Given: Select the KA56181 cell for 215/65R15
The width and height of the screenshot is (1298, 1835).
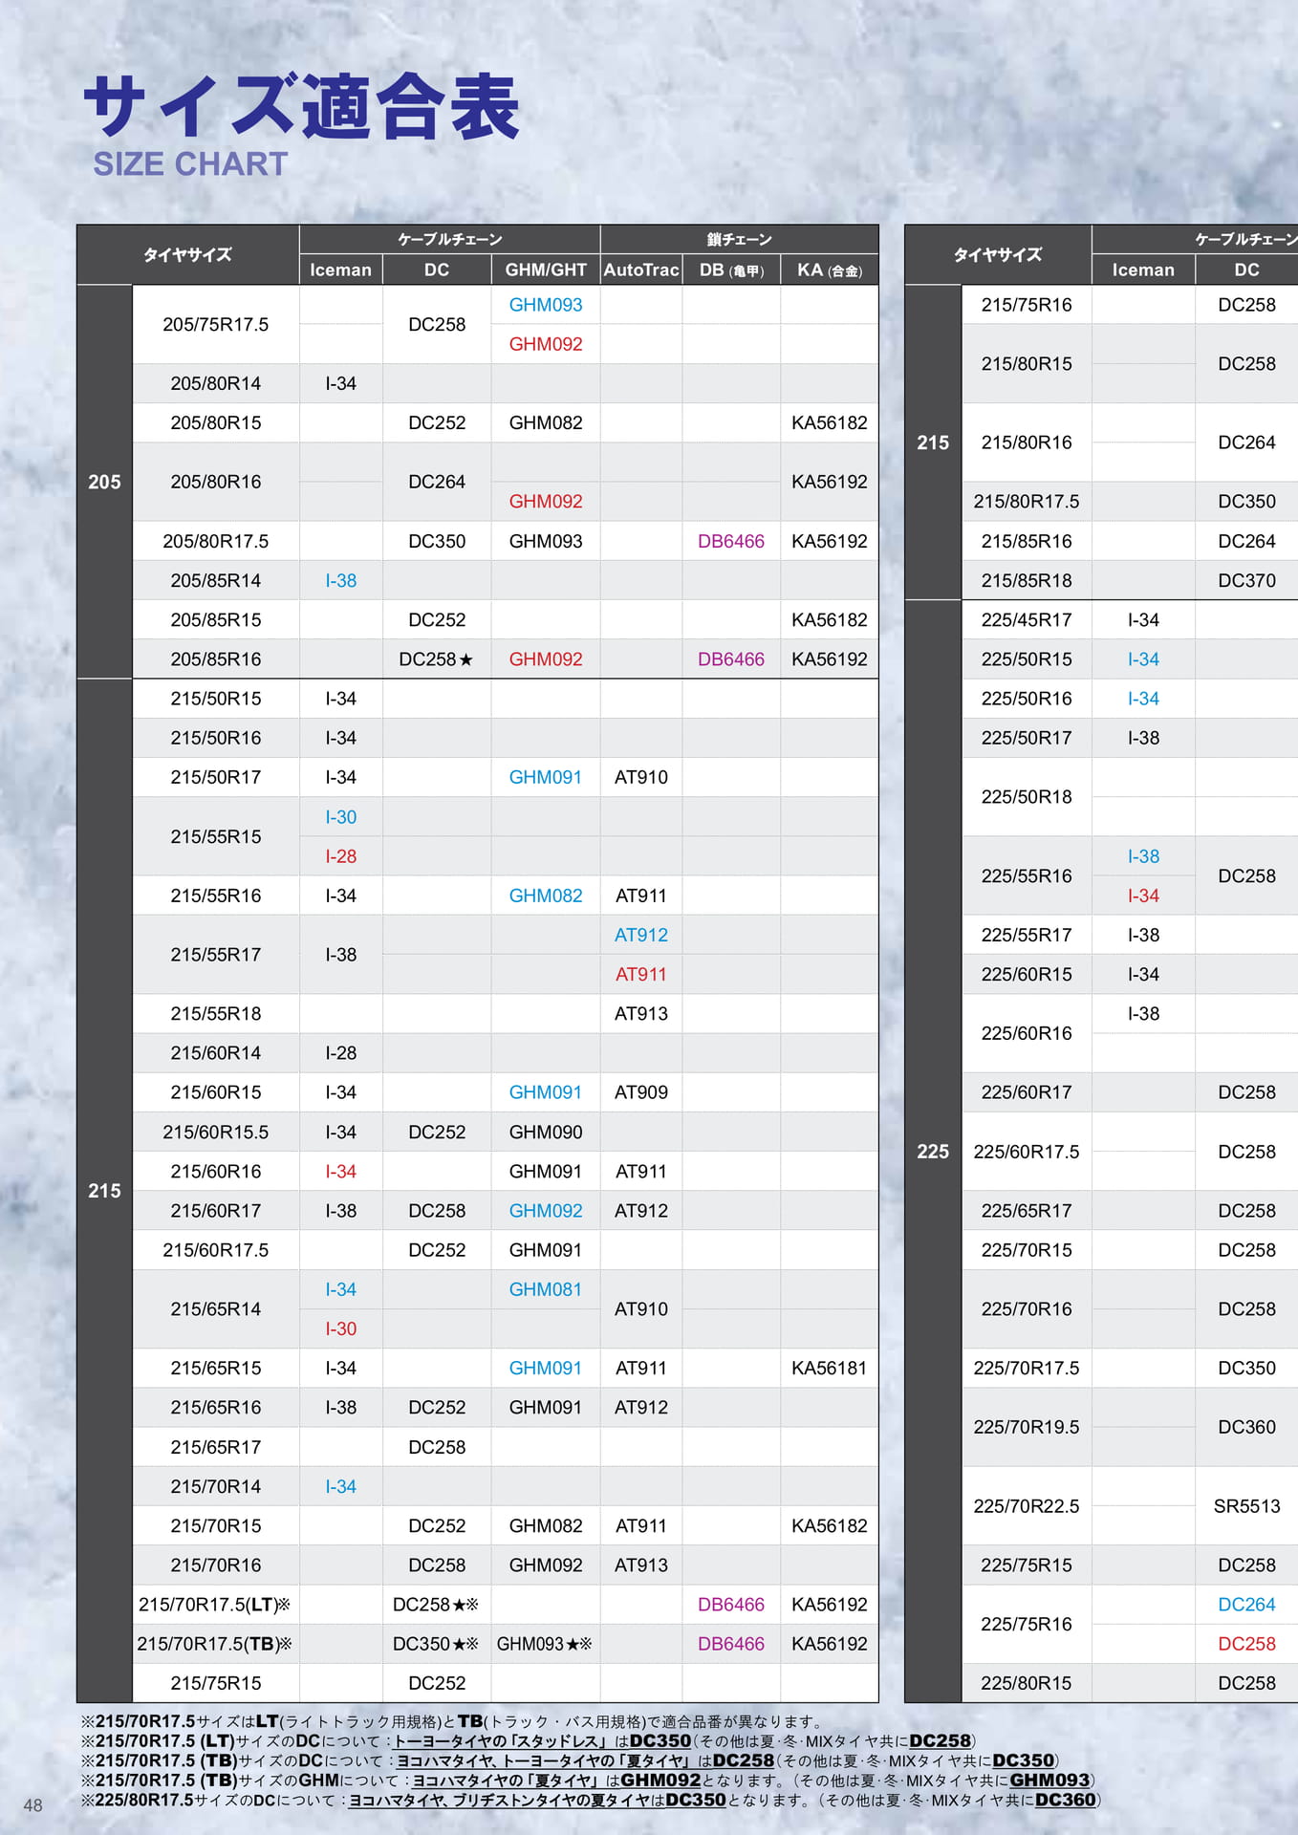Looking at the screenshot, I should [830, 1368].
